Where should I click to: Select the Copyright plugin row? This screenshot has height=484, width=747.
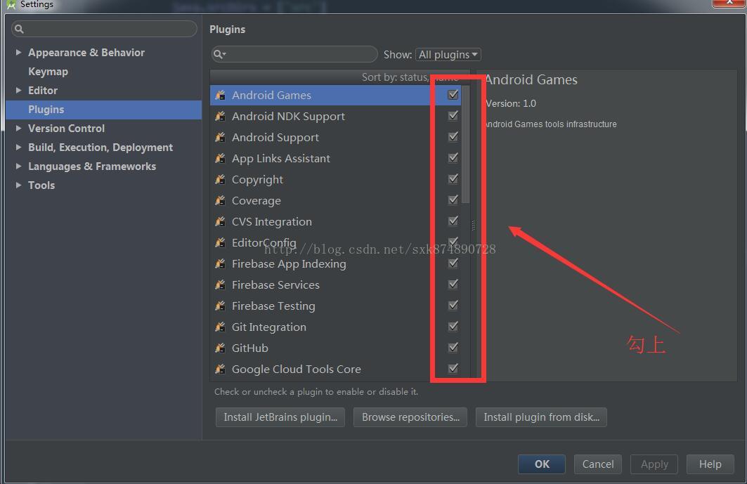(x=335, y=180)
